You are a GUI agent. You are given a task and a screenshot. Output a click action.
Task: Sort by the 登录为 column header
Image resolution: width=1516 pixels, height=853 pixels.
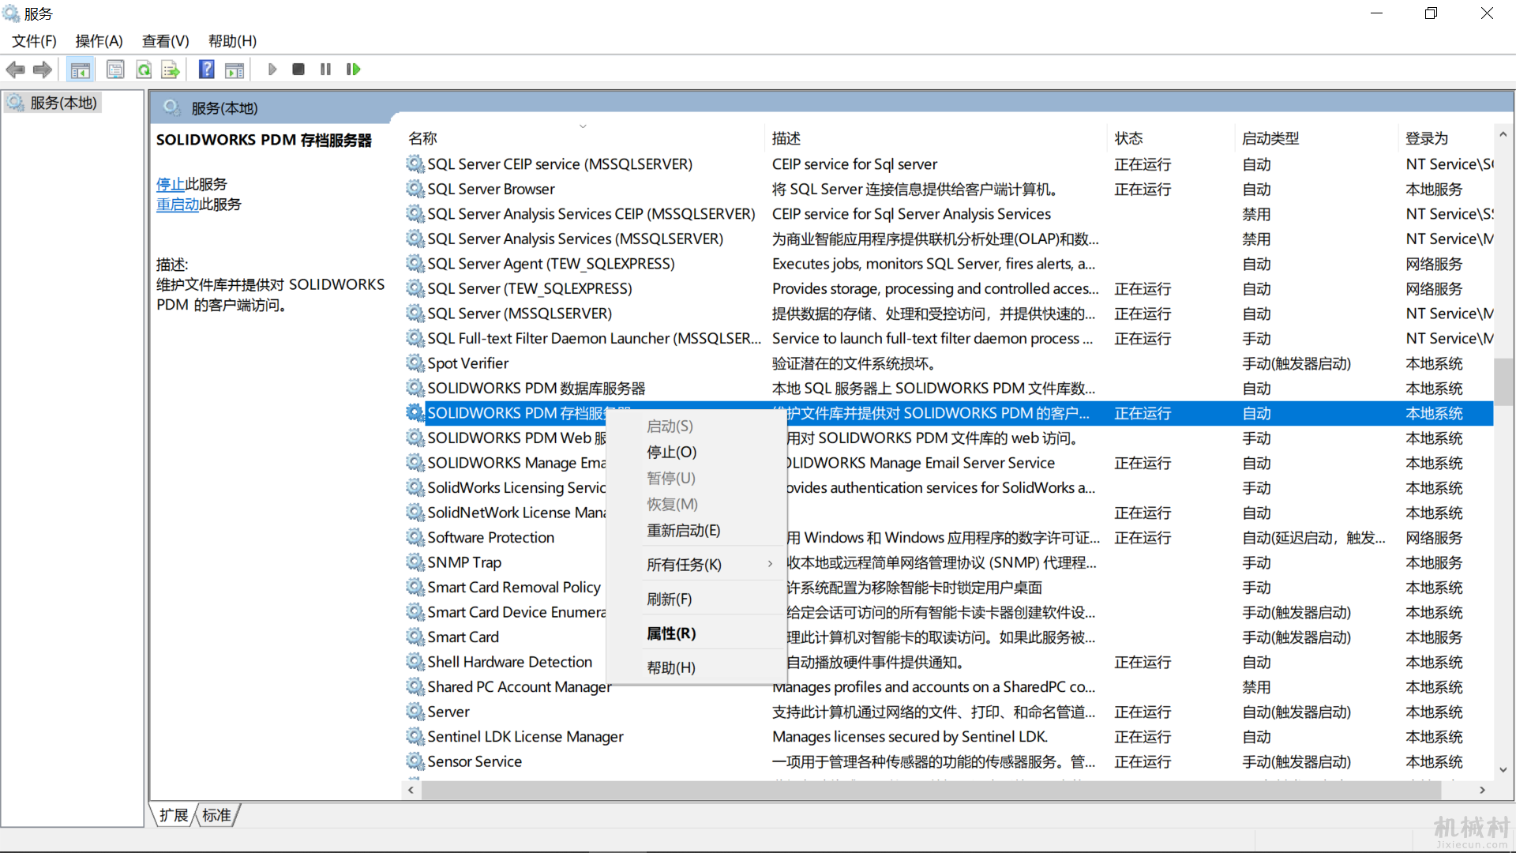[1446, 138]
